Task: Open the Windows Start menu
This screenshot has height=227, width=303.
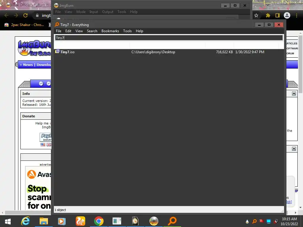Action: click(x=8, y=221)
